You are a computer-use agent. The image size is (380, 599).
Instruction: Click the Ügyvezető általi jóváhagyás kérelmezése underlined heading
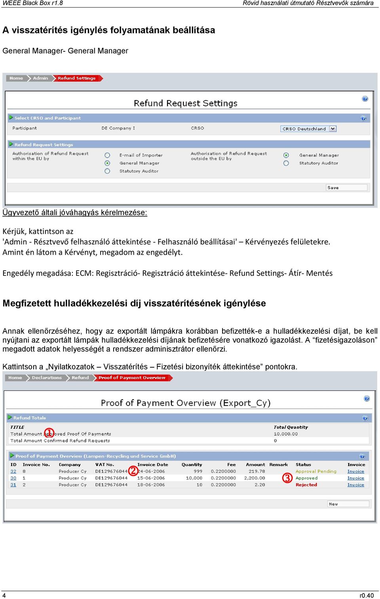click(75, 212)
